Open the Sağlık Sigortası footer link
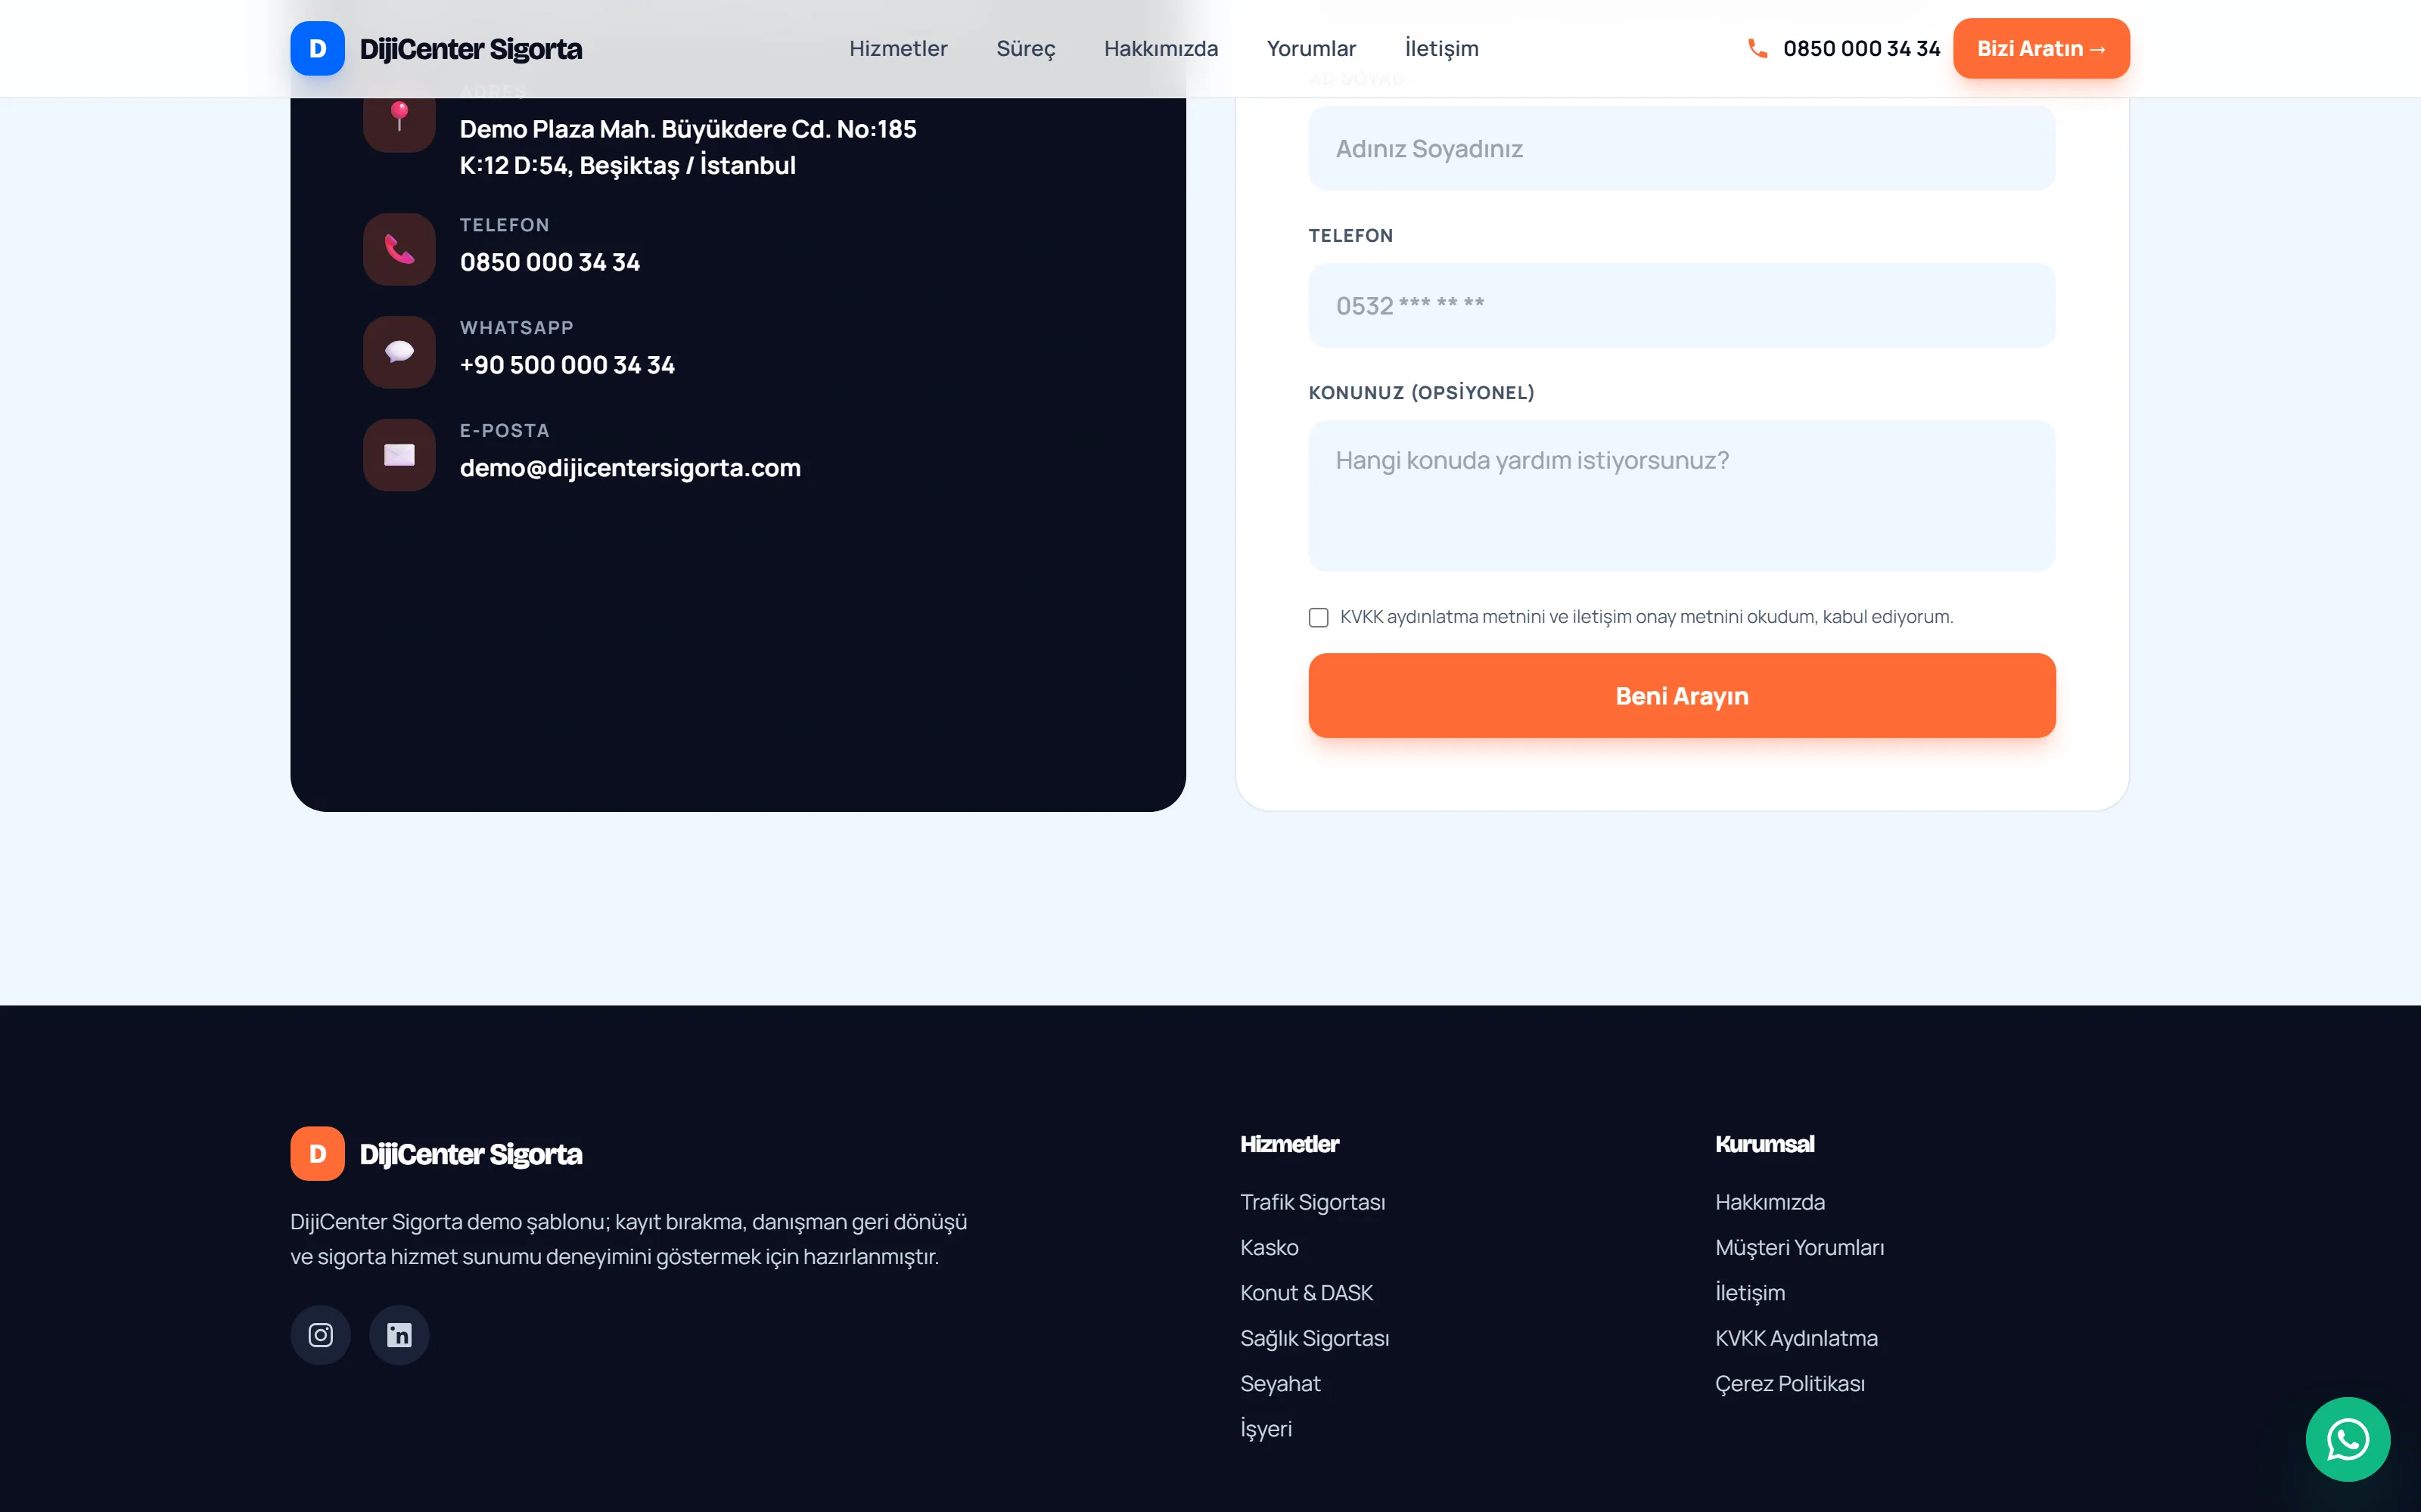This screenshot has height=1512, width=2421. pos(1315,1338)
